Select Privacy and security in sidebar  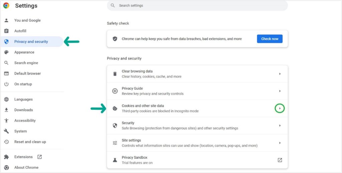(32, 42)
